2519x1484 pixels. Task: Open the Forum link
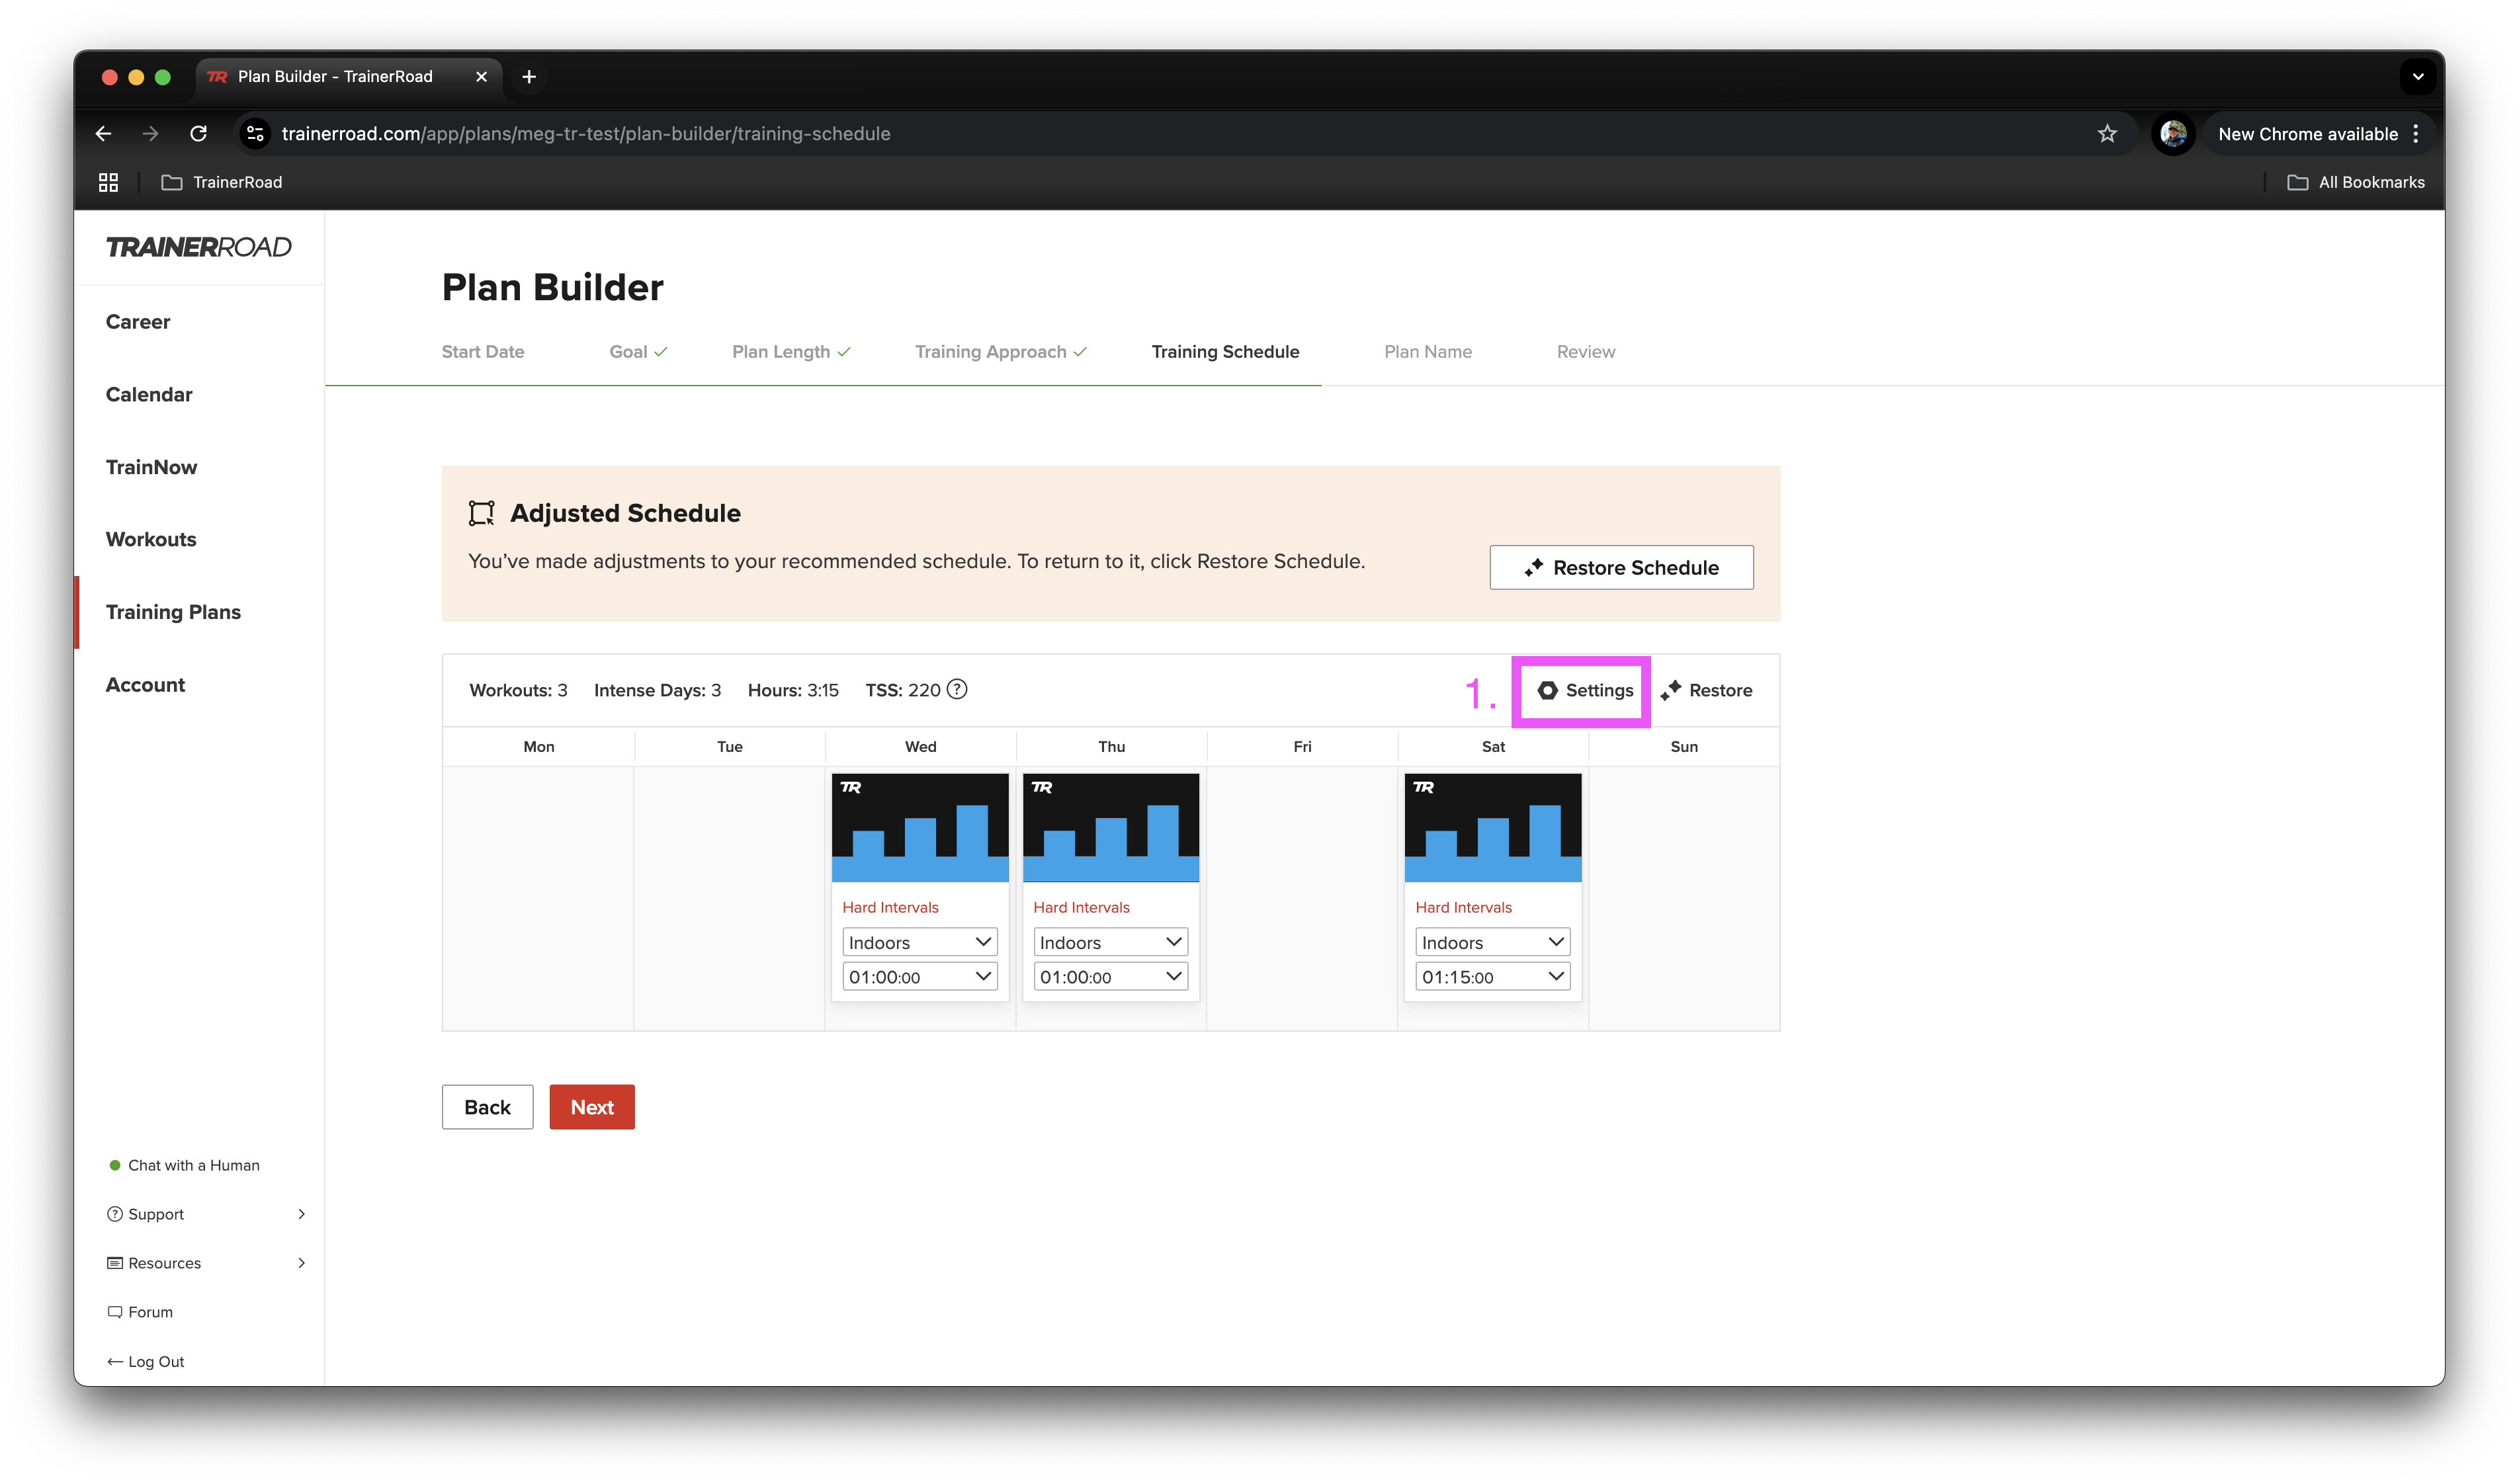[x=140, y=1312]
